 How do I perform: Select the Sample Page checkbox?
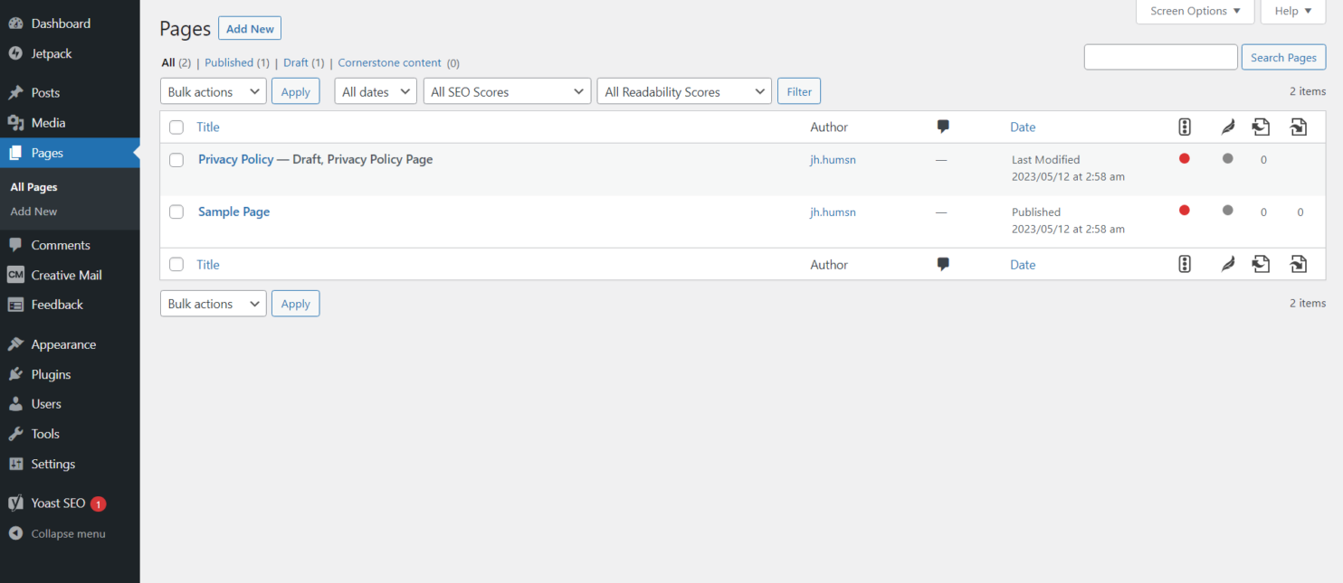coord(176,212)
